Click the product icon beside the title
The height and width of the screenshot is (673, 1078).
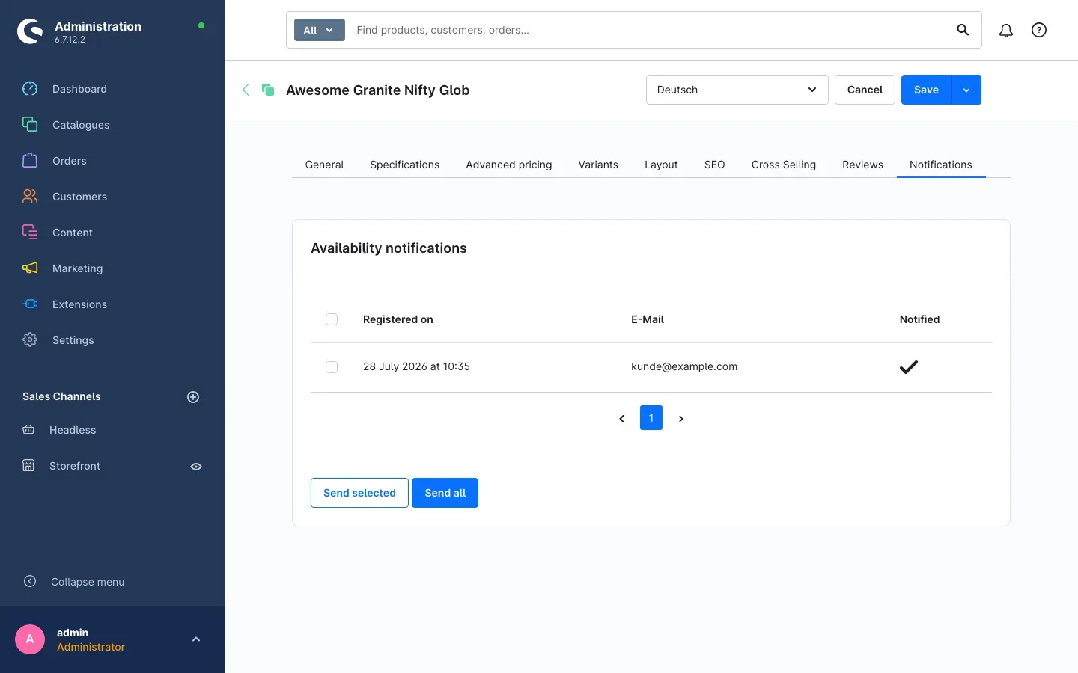[x=268, y=90]
